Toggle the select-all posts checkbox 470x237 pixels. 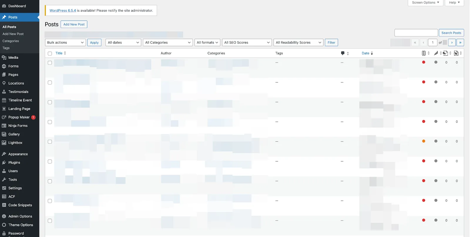coord(50,53)
